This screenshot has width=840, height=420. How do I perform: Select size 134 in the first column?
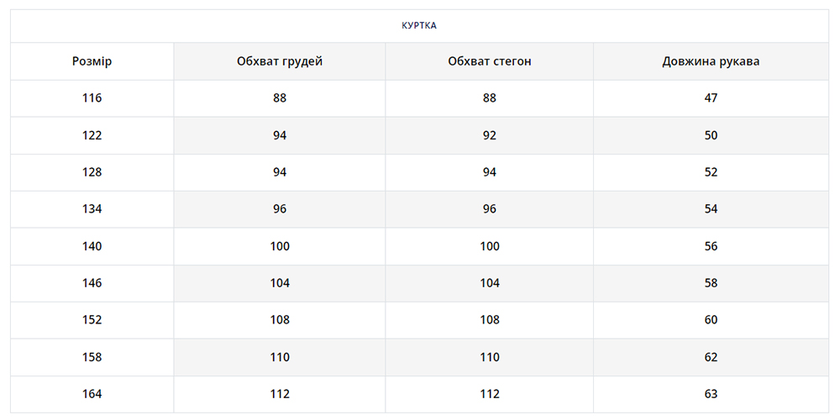pyautogui.click(x=92, y=209)
